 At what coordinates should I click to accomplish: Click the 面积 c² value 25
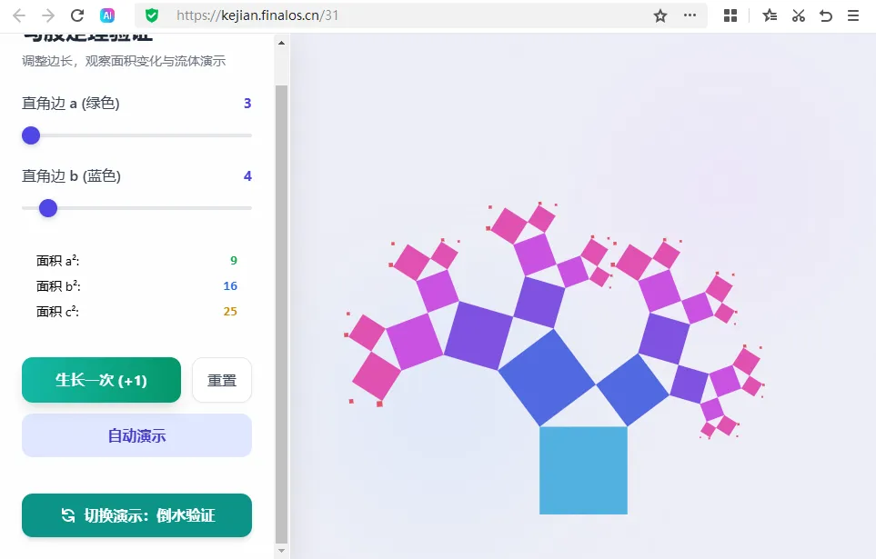(230, 312)
